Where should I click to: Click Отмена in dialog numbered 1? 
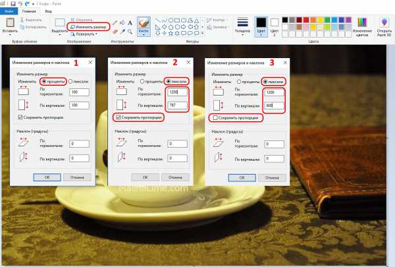tap(77, 177)
